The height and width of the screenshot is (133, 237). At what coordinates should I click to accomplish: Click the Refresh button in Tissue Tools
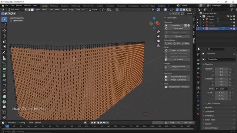(177, 36)
